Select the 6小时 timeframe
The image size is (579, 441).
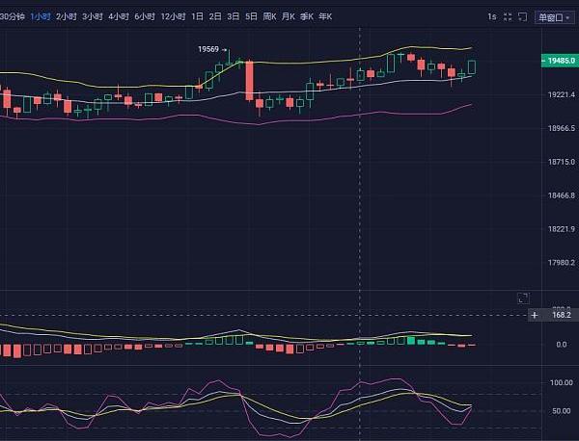click(145, 16)
